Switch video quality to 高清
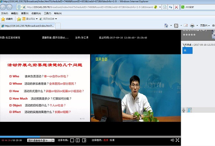This screenshot has height=146, width=215. click(106, 140)
